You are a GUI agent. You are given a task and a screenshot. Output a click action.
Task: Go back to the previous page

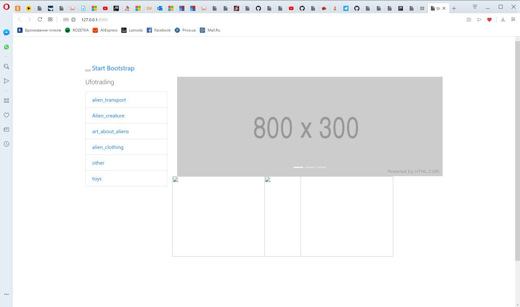[x=19, y=19]
